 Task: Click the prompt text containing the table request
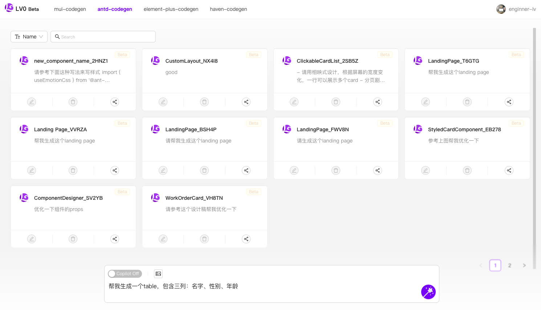174,286
